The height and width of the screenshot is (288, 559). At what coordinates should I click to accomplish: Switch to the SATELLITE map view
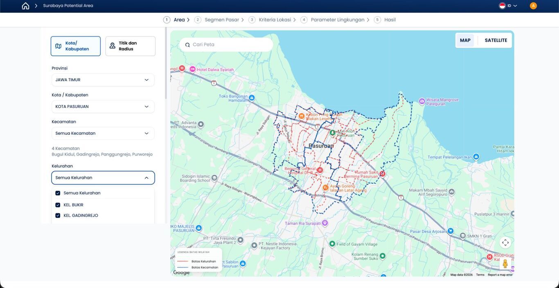coord(496,40)
